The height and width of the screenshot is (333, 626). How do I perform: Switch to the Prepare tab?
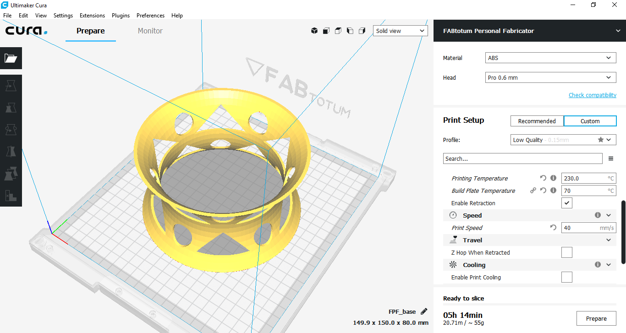[91, 31]
